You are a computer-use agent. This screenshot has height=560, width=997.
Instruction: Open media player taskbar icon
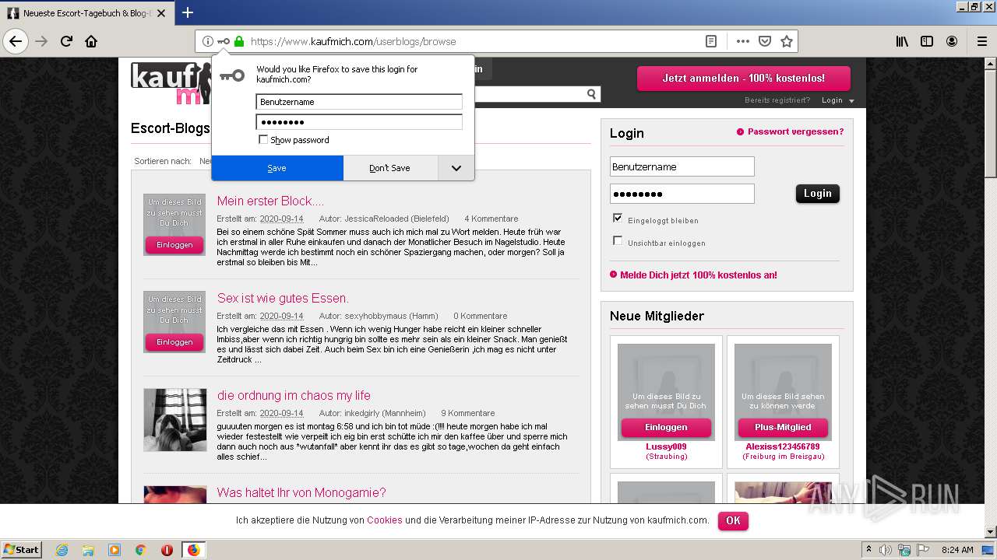[x=114, y=550]
